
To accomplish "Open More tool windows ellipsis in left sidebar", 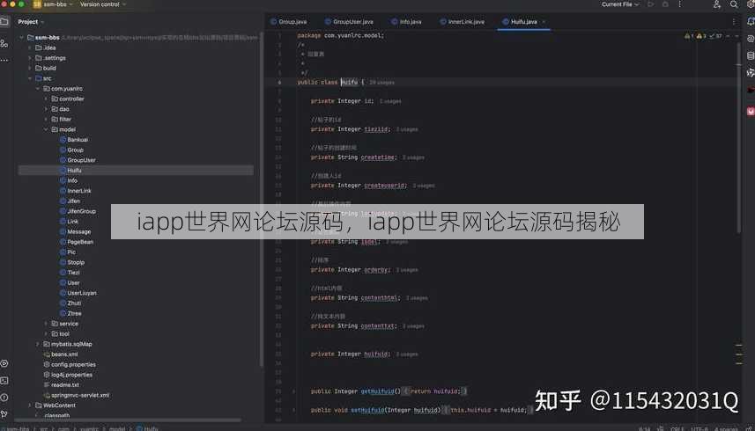I will 4,60.
